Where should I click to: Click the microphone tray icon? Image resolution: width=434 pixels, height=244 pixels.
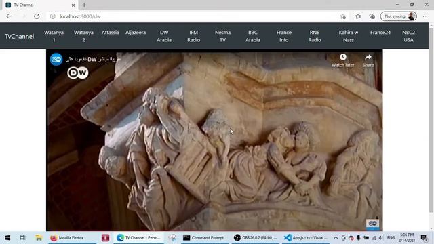[x=359, y=238]
